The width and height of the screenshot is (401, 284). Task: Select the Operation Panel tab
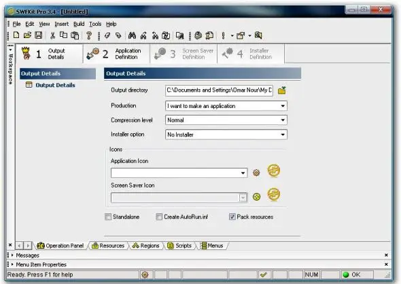pyautogui.click(x=60, y=246)
